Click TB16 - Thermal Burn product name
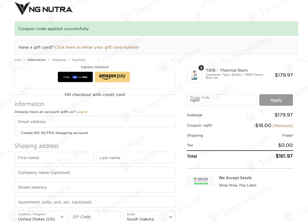 tap(227, 70)
